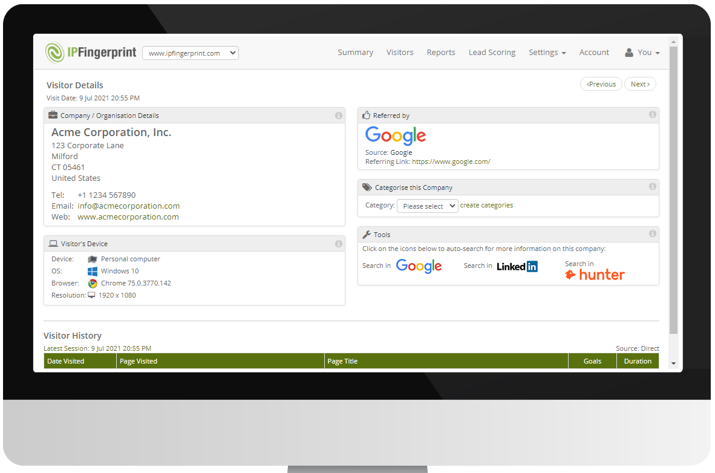Search company in Google via Tools icon
The image size is (715, 473).
[x=419, y=266]
